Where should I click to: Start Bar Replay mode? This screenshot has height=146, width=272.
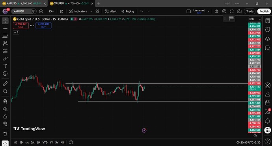coord(127,11)
